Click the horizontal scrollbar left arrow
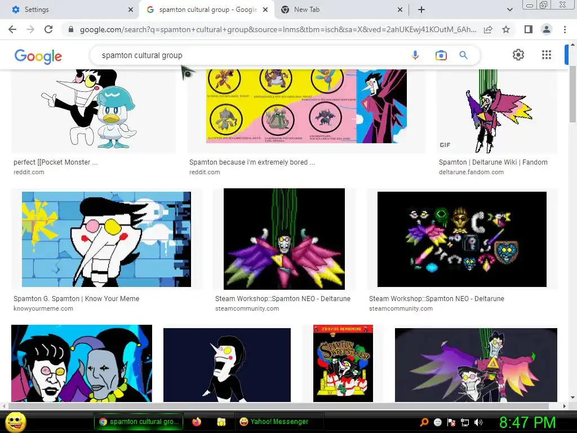Viewport: 577px width, 433px height. (x=4, y=406)
